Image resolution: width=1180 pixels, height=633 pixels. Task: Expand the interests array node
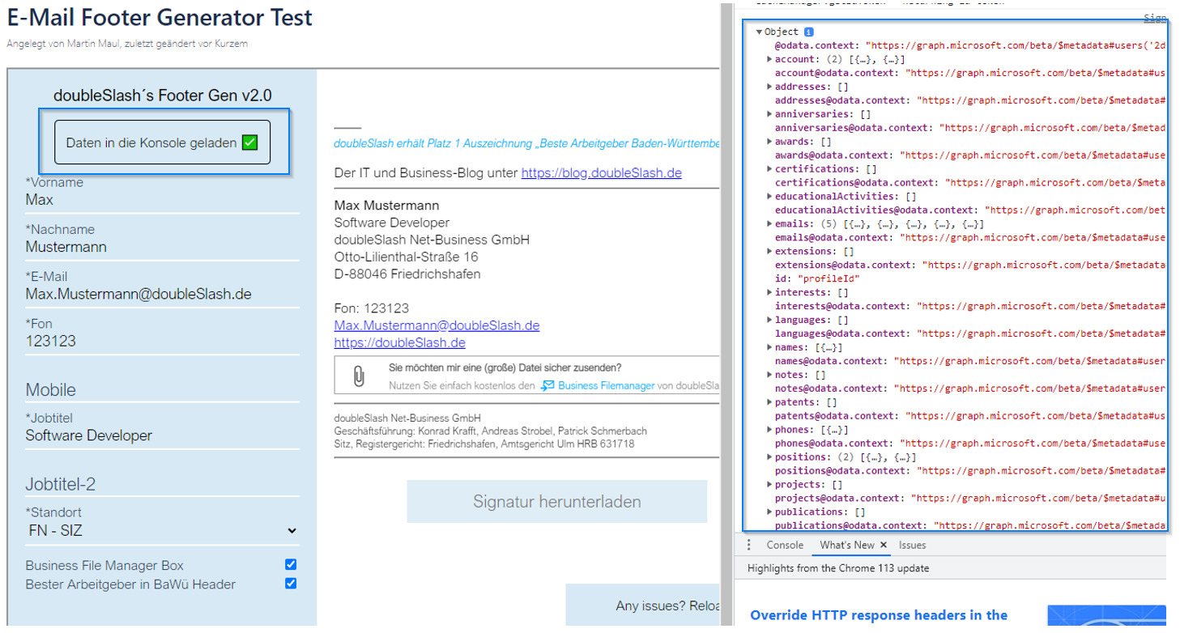click(x=769, y=292)
